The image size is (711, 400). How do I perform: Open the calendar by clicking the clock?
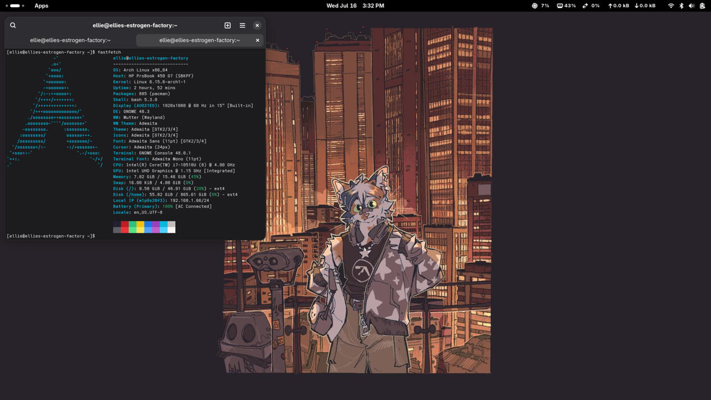tap(355, 6)
